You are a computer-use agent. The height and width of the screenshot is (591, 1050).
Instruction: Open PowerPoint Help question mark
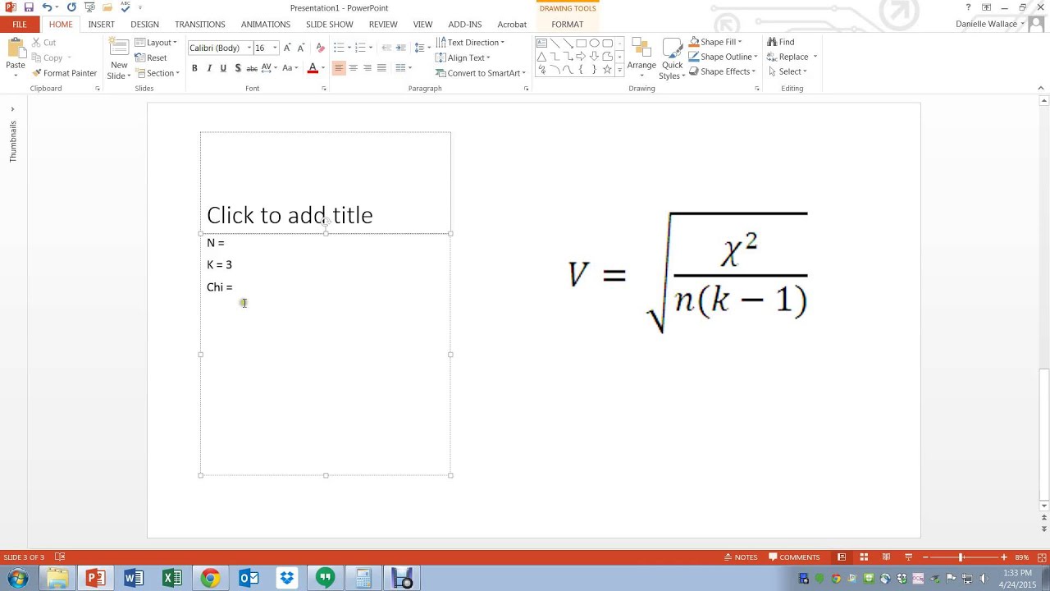pos(968,7)
